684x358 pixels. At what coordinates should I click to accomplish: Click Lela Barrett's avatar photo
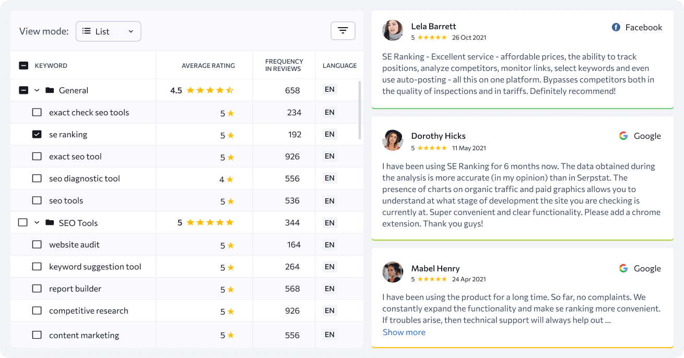click(393, 30)
